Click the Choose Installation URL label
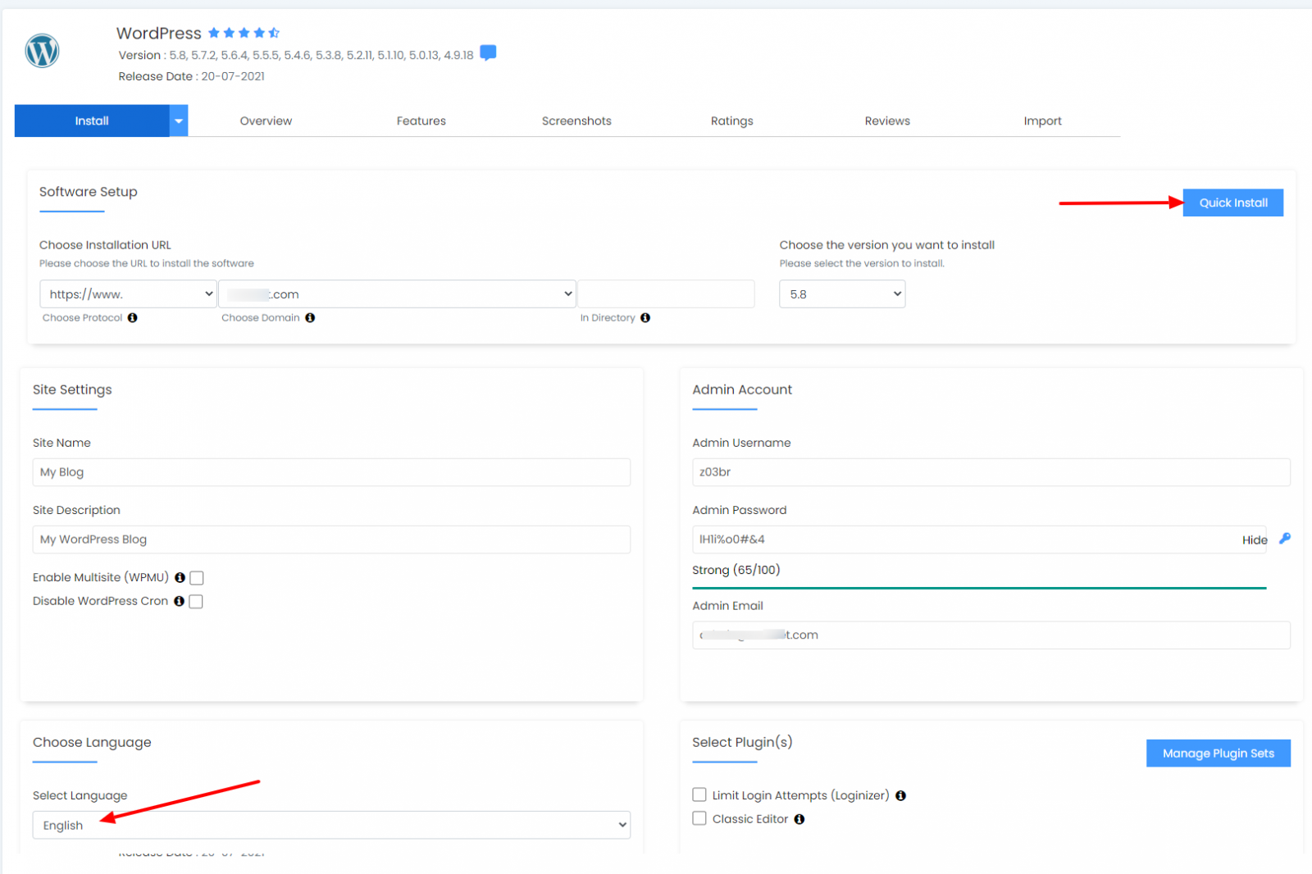The height and width of the screenshot is (874, 1312). coord(105,245)
